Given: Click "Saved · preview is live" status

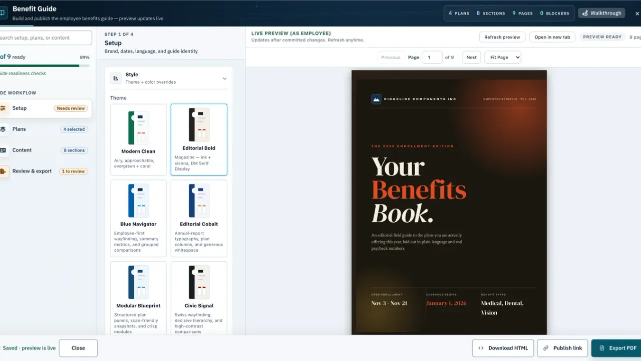Looking at the screenshot, I should tap(29, 348).
